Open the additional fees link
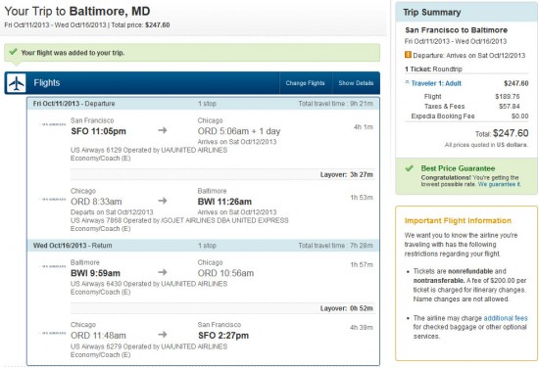The image size is (539, 368). tap(506, 318)
